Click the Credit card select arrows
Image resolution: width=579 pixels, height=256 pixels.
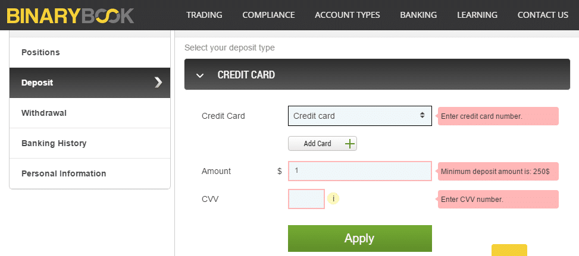pos(422,115)
